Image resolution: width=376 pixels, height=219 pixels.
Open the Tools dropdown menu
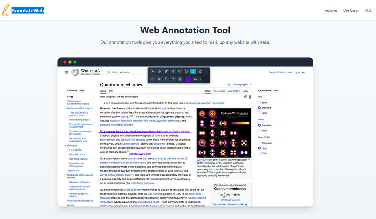point(247,91)
